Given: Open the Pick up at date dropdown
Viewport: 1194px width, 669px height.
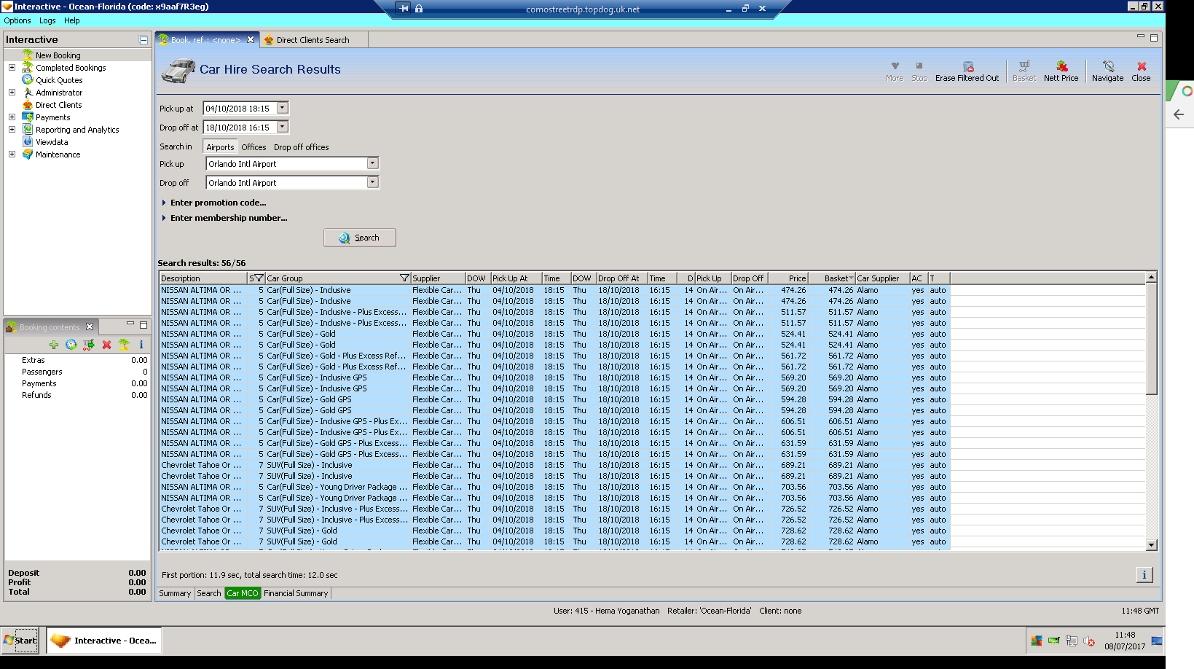Looking at the screenshot, I should [283, 108].
